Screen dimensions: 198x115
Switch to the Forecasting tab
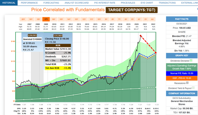(x=51, y=3)
